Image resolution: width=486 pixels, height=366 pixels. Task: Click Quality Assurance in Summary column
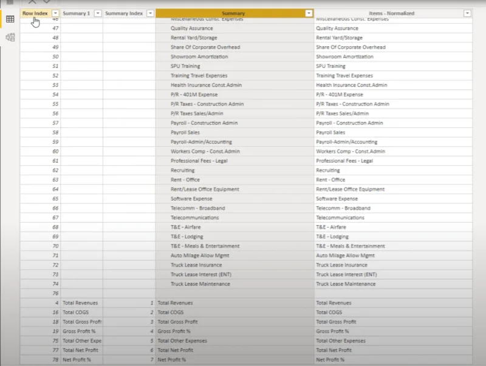[x=191, y=28]
